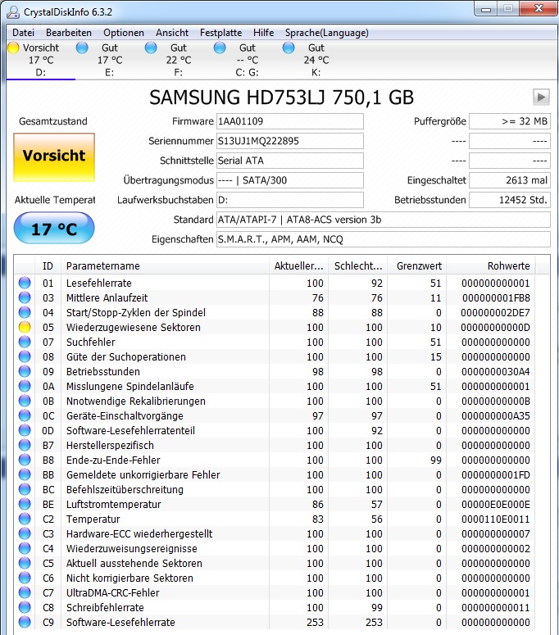This screenshot has height=635, width=559.
Task: Click the yellow status dot for Wiederzugewiesene Sektoren
Action: [x=25, y=327]
